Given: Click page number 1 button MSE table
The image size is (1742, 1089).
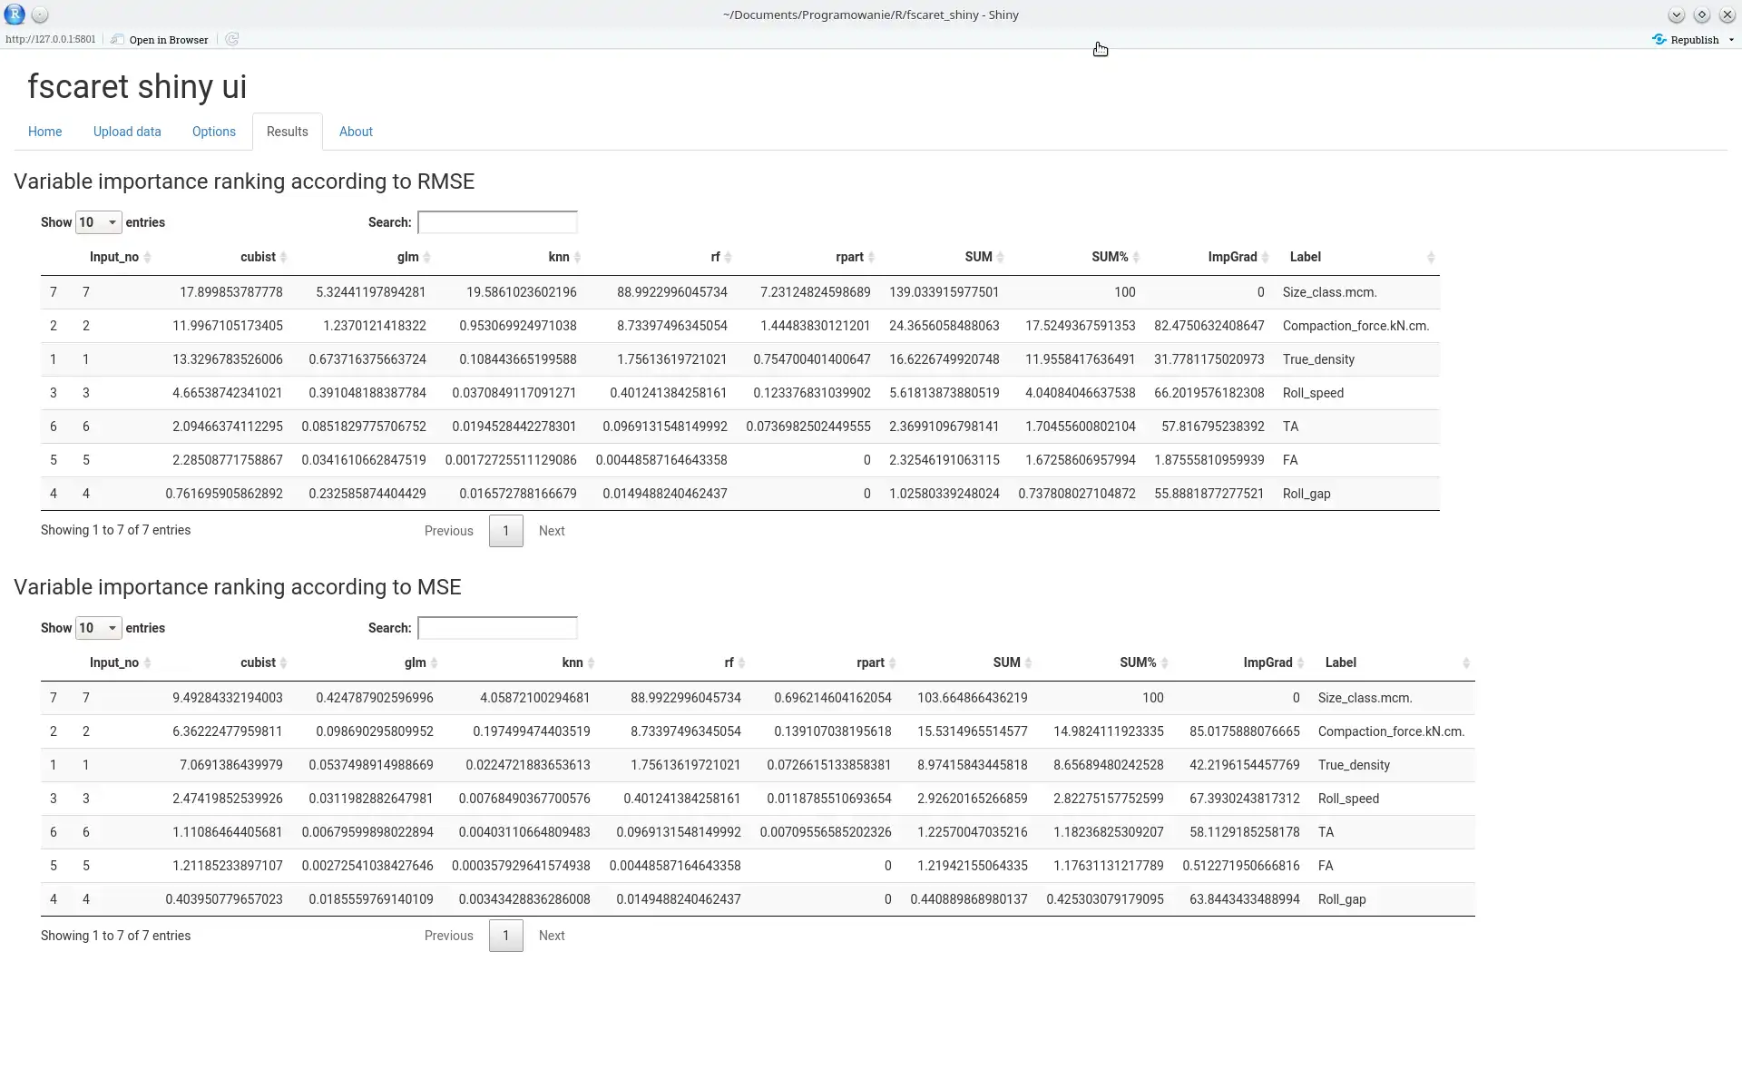Looking at the screenshot, I should click(505, 935).
